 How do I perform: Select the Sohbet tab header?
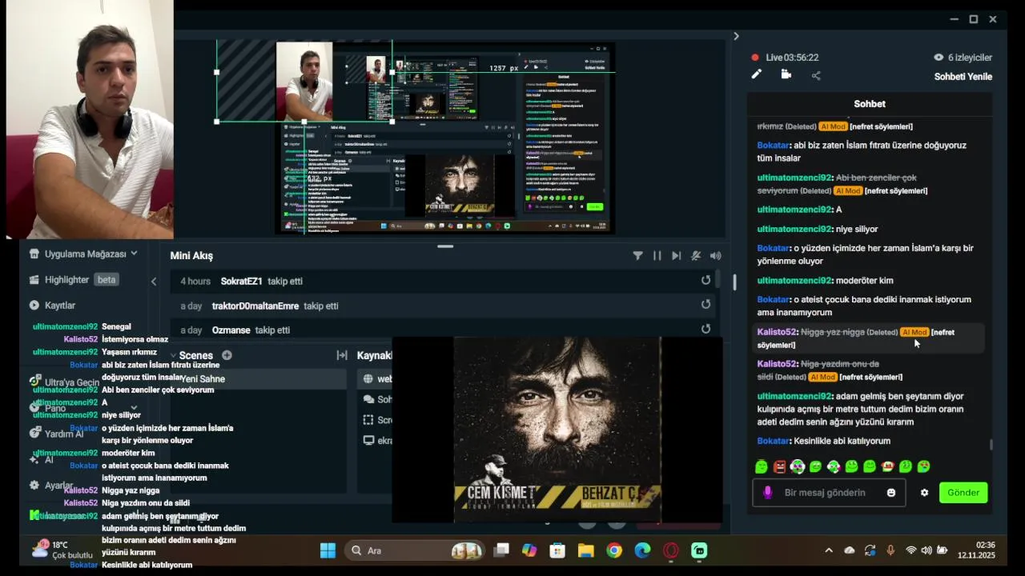pyautogui.click(x=870, y=104)
